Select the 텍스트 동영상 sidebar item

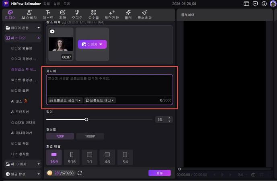[23, 80]
